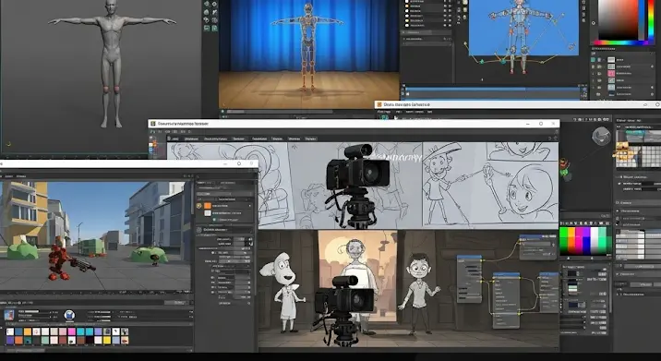Click the color bars test pattern preview

click(x=585, y=241)
